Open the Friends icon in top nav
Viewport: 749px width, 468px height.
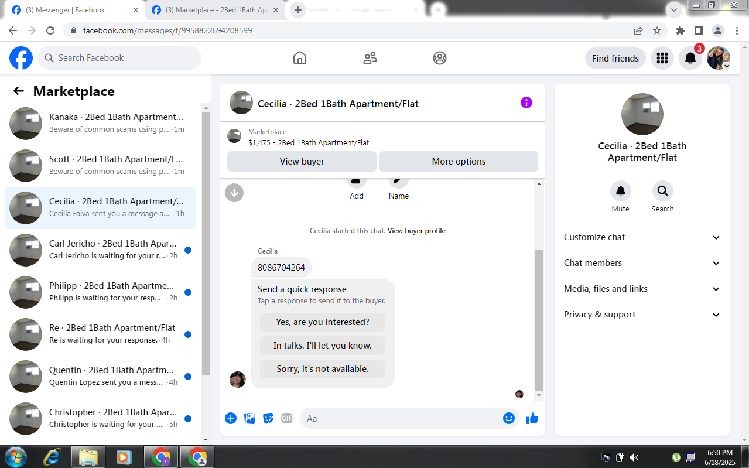click(x=370, y=58)
